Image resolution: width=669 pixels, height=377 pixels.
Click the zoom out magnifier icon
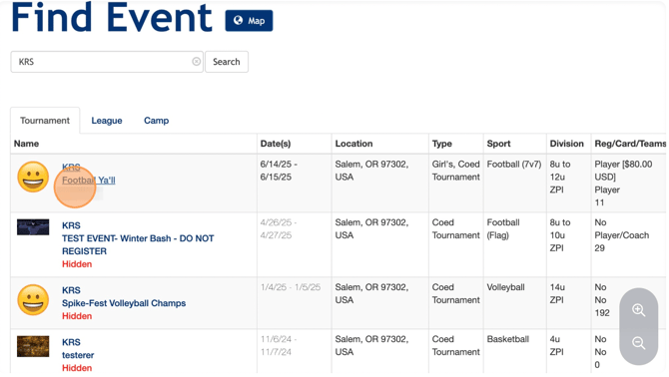coord(638,342)
